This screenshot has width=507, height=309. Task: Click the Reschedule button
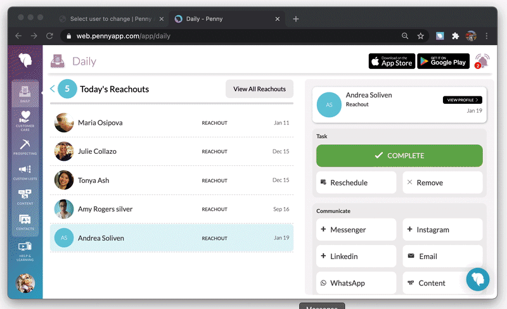point(356,182)
